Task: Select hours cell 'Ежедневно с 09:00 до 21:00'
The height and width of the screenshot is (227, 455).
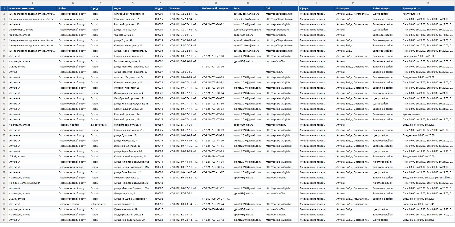Action: 428,77
